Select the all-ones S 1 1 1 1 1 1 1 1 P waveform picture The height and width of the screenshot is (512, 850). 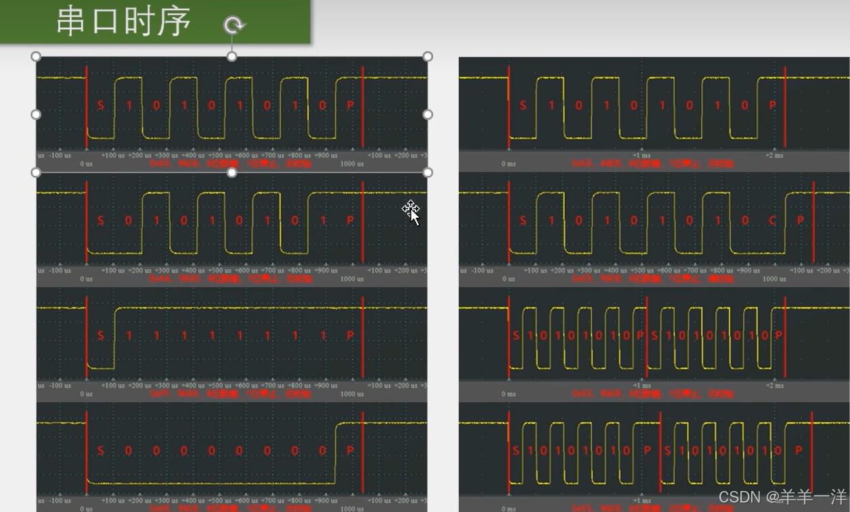pyautogui.click(x=231, y=344)
